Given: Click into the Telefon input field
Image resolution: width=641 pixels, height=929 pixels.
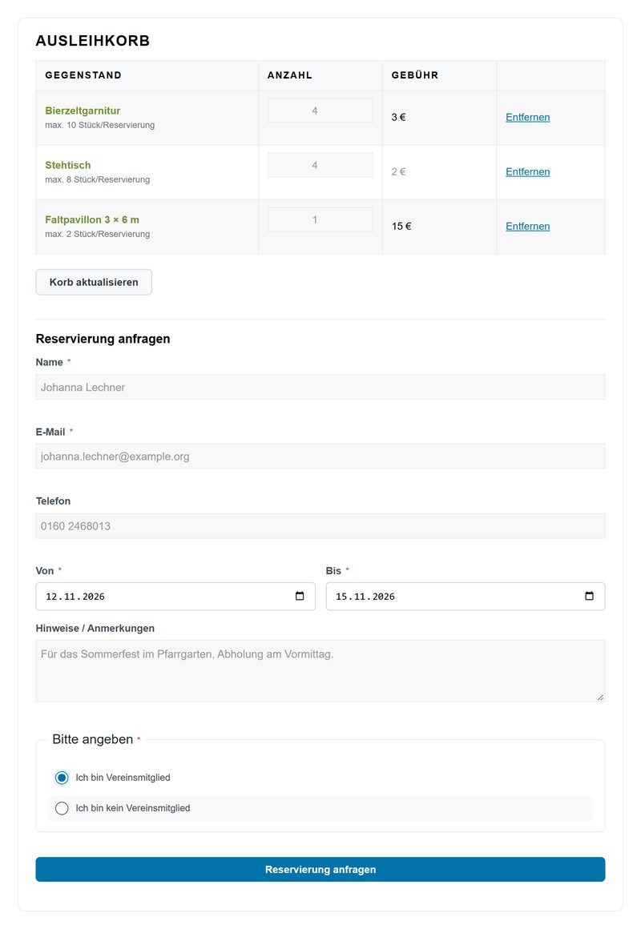Looking at the screenshot, I should [x=320, y=525].
